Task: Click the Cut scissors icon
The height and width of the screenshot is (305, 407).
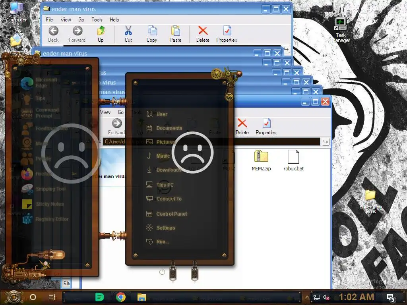Action: click(x=128, y=34)
